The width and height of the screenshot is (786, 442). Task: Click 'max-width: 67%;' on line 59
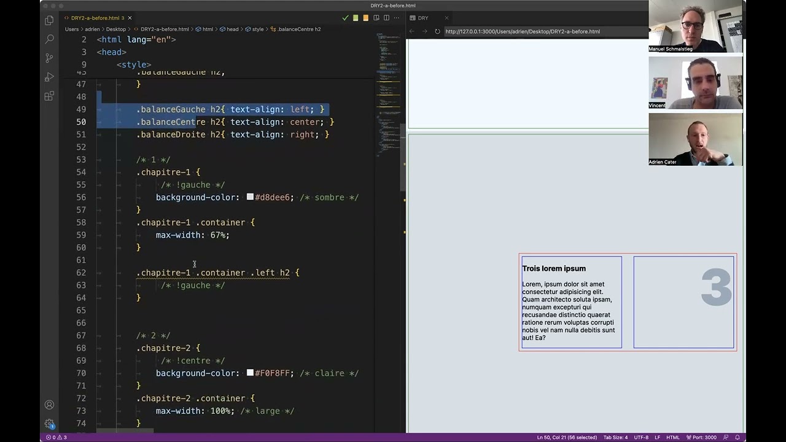193,235
